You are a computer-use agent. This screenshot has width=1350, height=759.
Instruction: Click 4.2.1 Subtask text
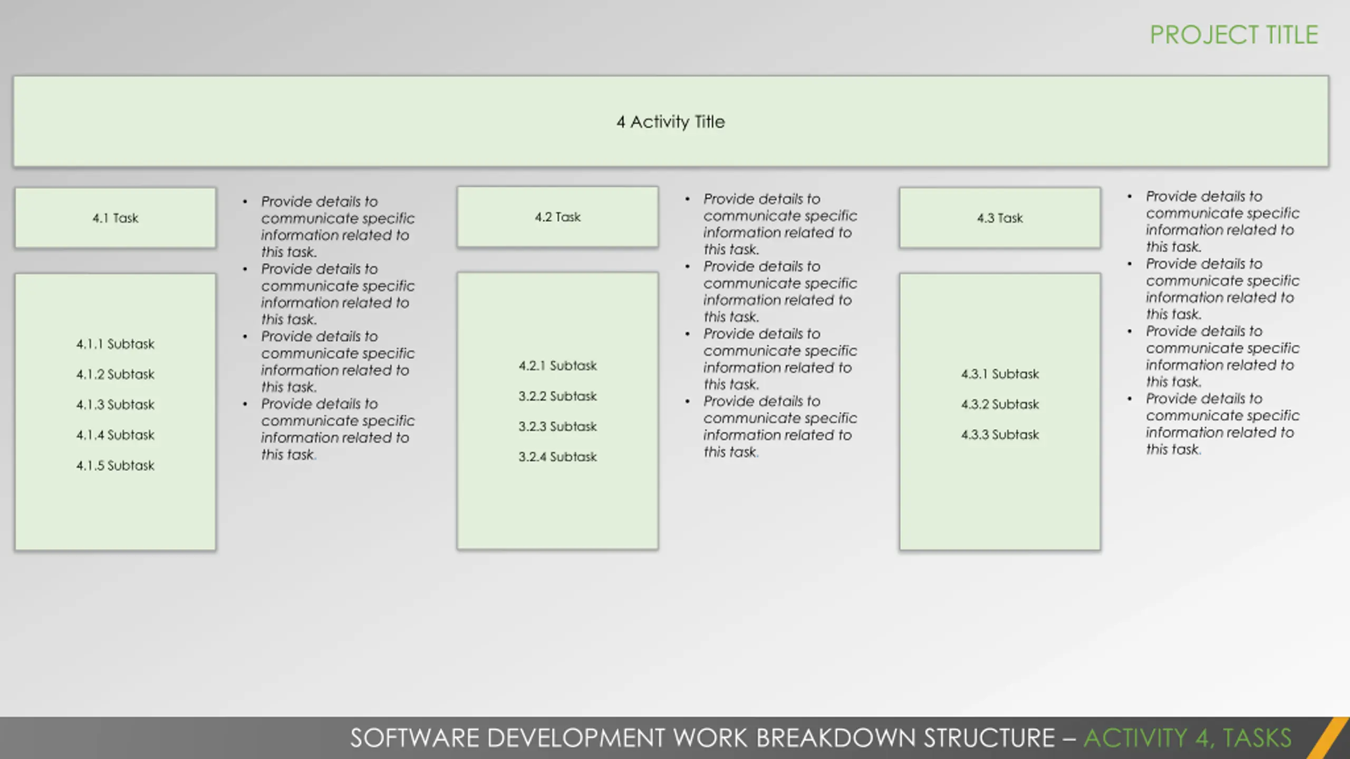(557, 366)
